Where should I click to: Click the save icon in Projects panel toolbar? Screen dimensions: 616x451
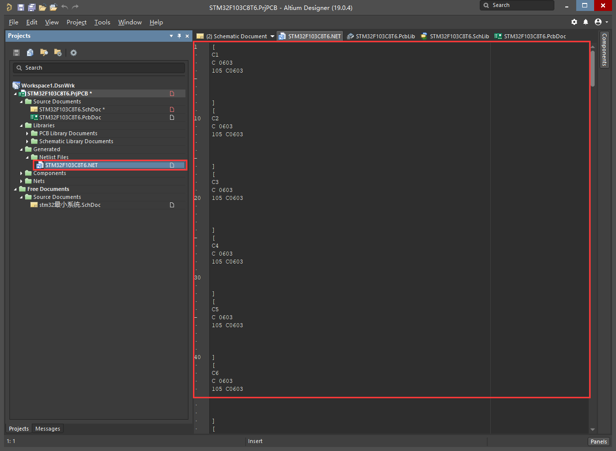point(16,53)
